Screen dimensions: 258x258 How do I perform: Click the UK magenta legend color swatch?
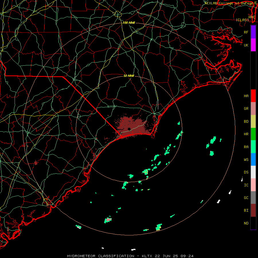point(253,45)
